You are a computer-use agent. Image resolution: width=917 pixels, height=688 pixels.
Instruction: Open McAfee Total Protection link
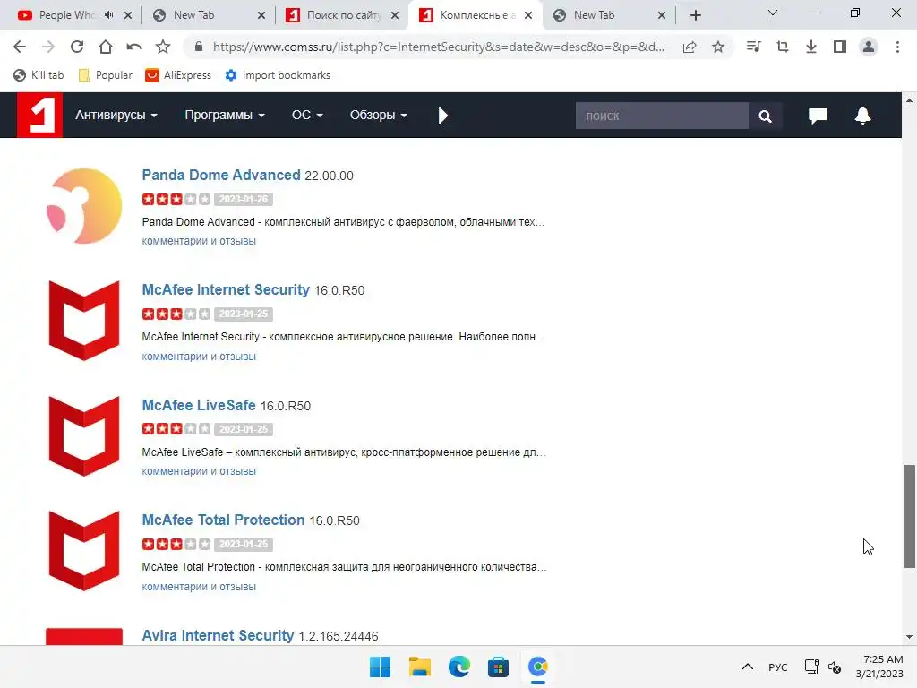tap(223, 520)
